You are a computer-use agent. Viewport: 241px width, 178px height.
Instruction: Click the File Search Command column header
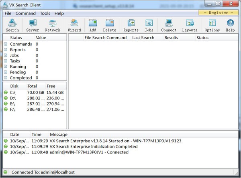(x=105, y=38)
